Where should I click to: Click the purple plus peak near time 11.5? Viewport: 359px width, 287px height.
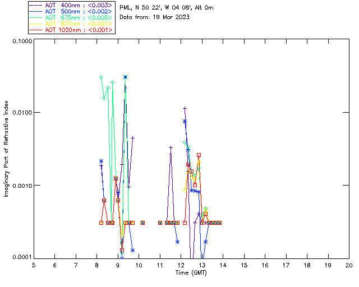pyautogui.click(x=171, y=147)
